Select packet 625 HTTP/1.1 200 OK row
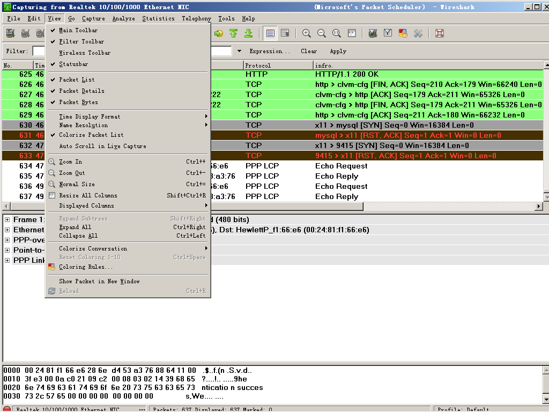The height and width of the screenshot is (412, 549). [273, 74]
